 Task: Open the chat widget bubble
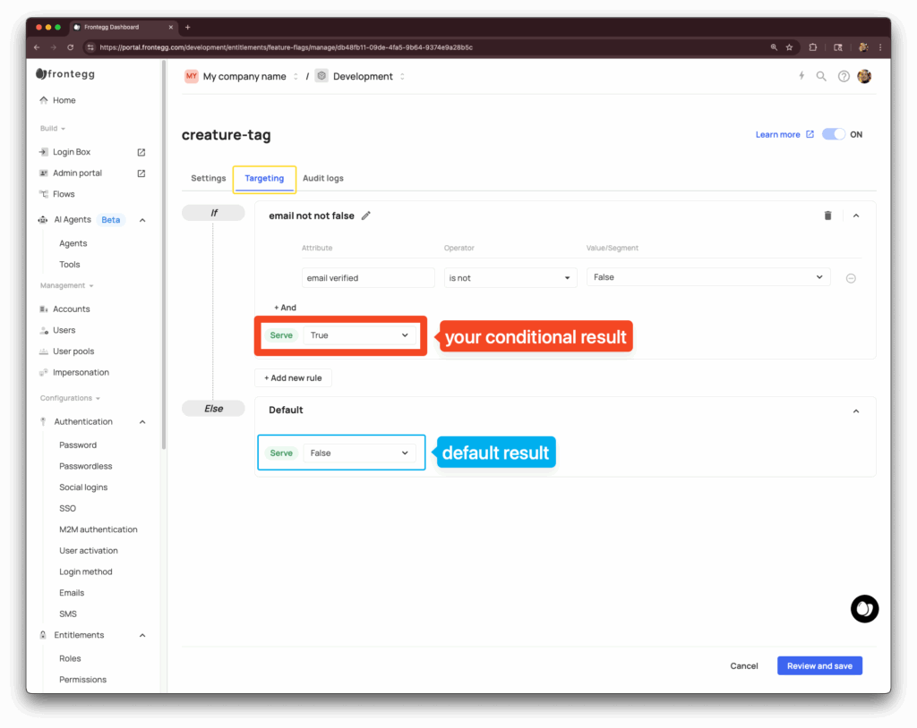click(864, 609)
